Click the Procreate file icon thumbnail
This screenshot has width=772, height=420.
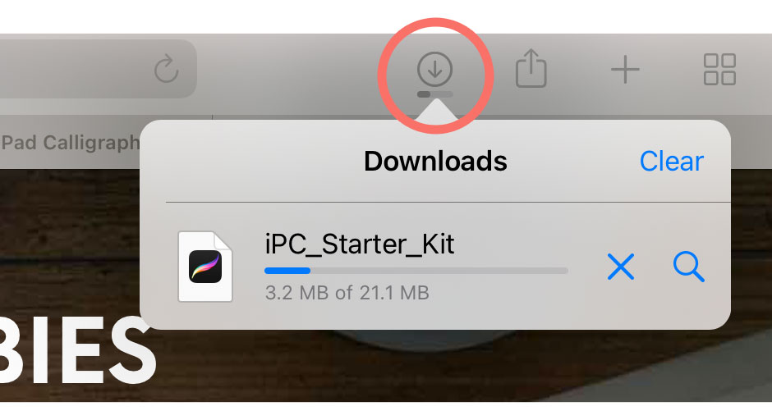(x=204, y=266)
